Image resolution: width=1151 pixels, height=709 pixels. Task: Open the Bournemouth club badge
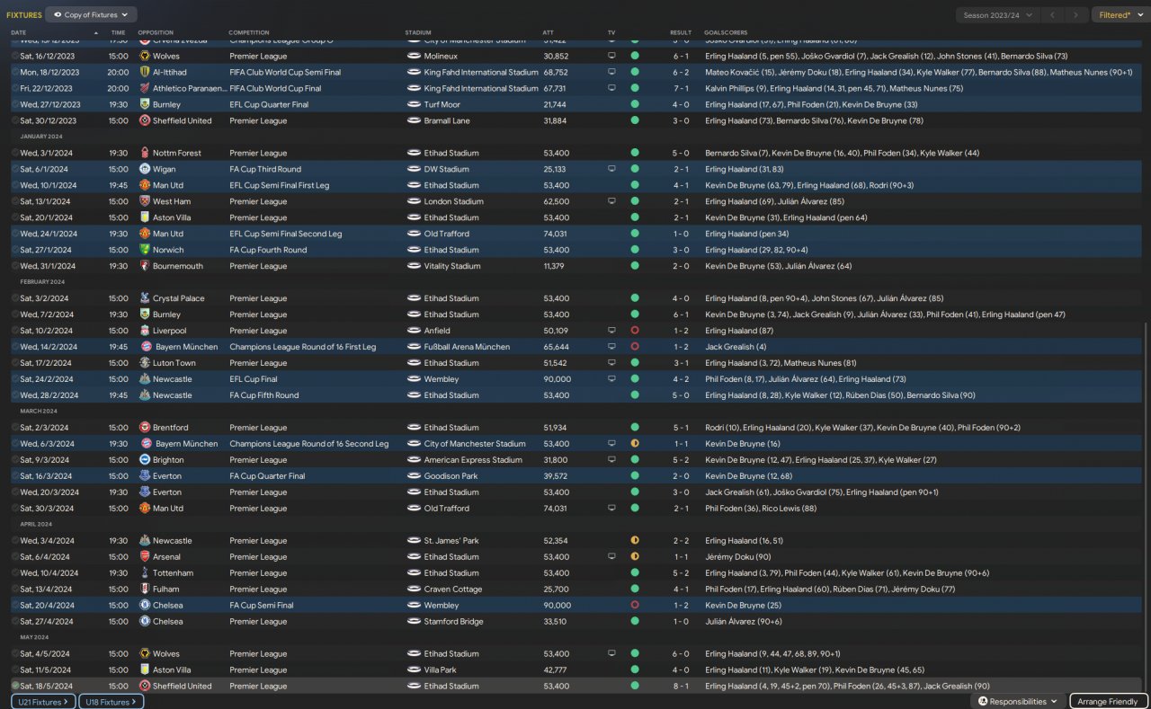coord(145,266)
